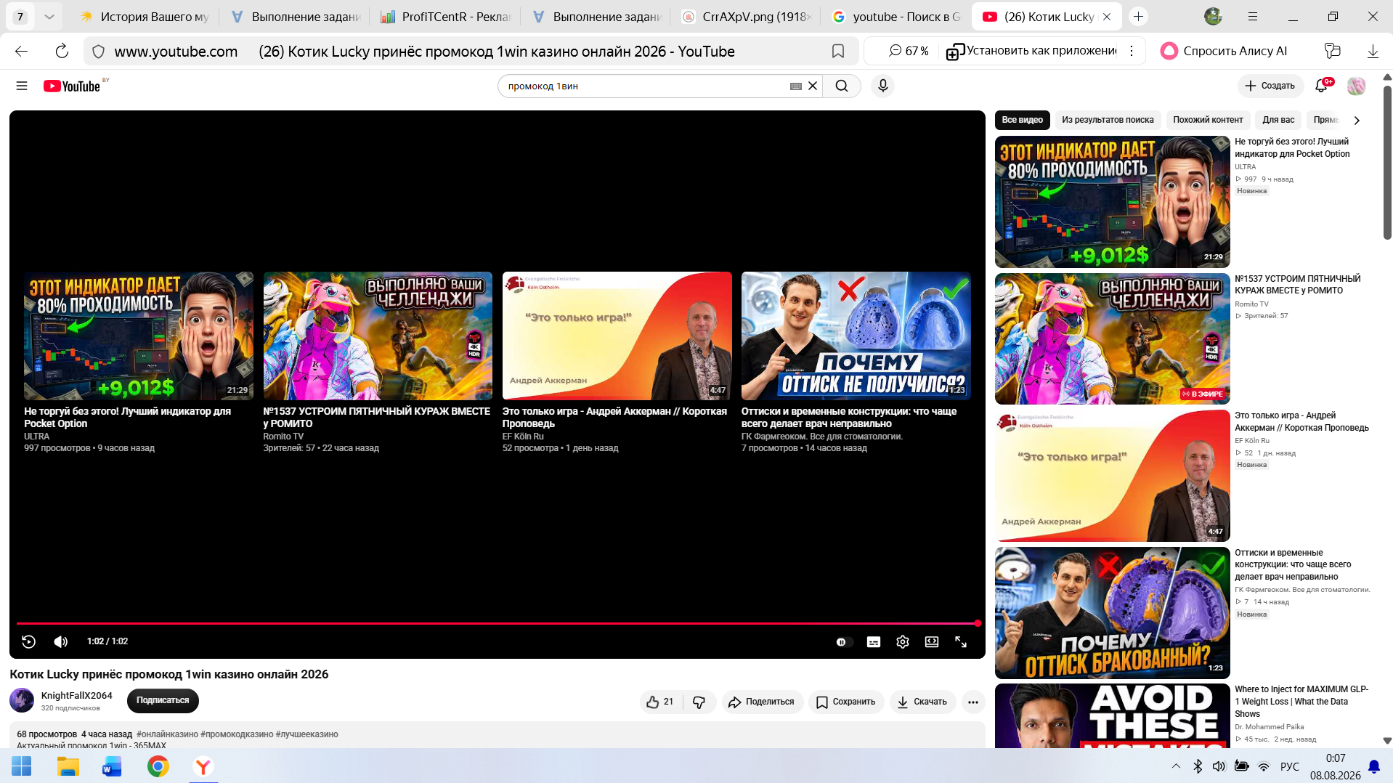Image resolution: width=1393 pixels, height=783 pixels.
Task: Open the on-screen keyboard in search box
Action: pos(796,86)
